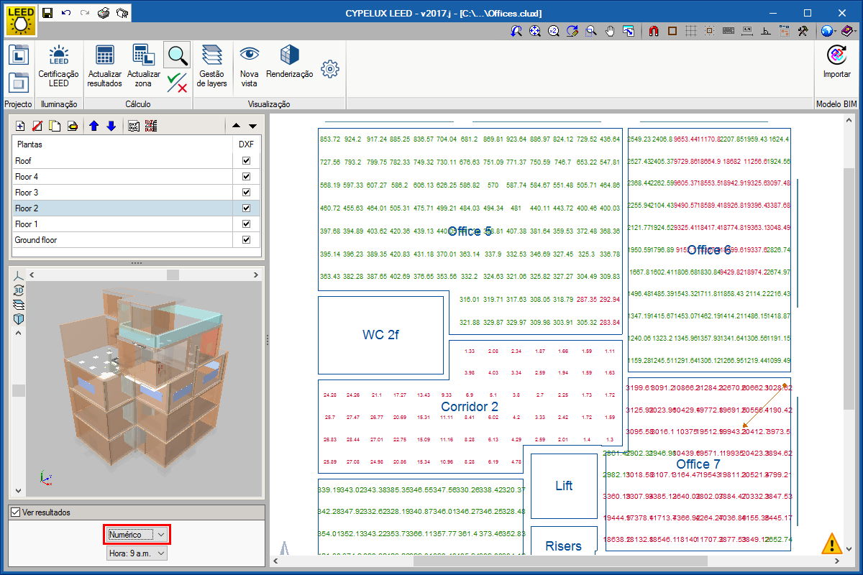863x575 pixels.
Task: Click the printer icon in title bar
Action: pos(104,13)
